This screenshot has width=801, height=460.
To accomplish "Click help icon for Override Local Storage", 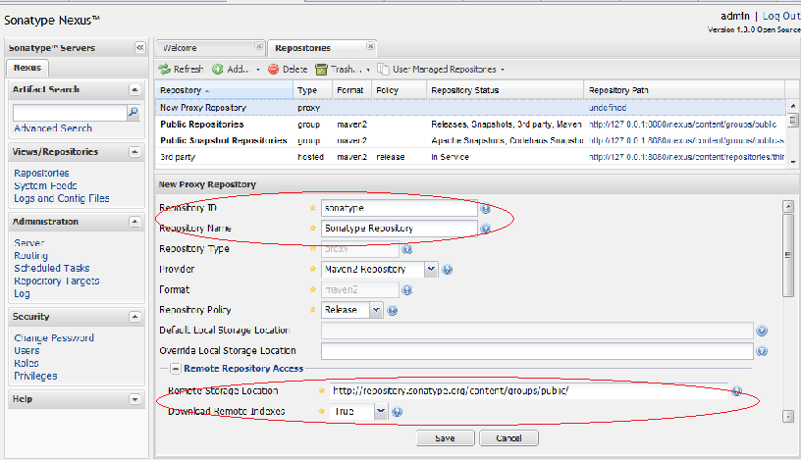I will coord(762,351).
